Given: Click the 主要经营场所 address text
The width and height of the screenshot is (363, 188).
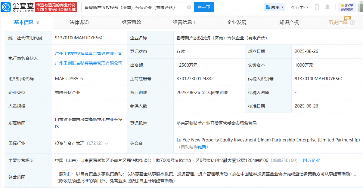Looking at the screenshot, I should (x=161, y=160).
